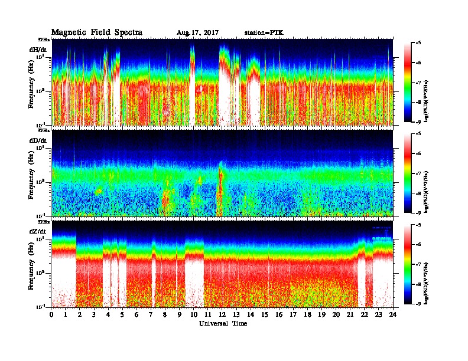The height and width of the screenshot is (361, 468).
Task: Click the 10⁰ frequency tick of dD/dt panel
Action: (40, 182)
